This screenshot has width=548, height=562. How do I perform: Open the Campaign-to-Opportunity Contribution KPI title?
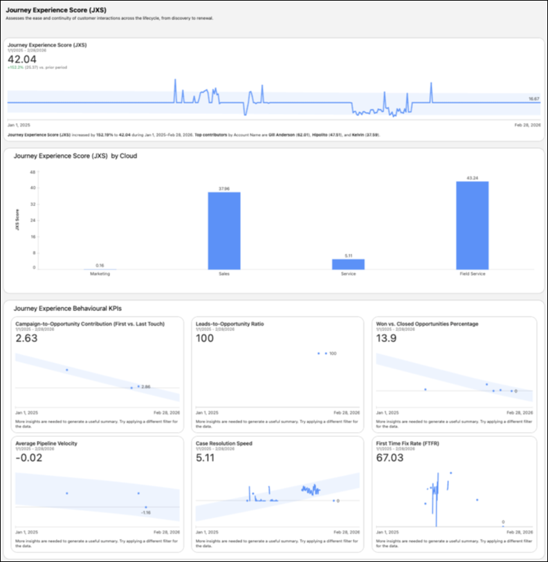(90, 324)
